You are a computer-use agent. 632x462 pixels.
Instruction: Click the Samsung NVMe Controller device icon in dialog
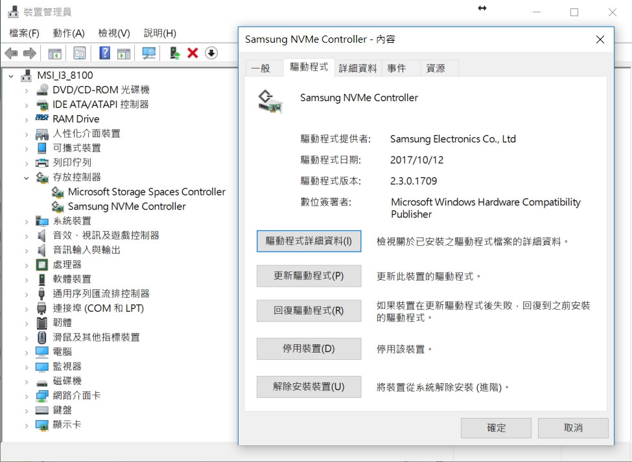point(270,101)
